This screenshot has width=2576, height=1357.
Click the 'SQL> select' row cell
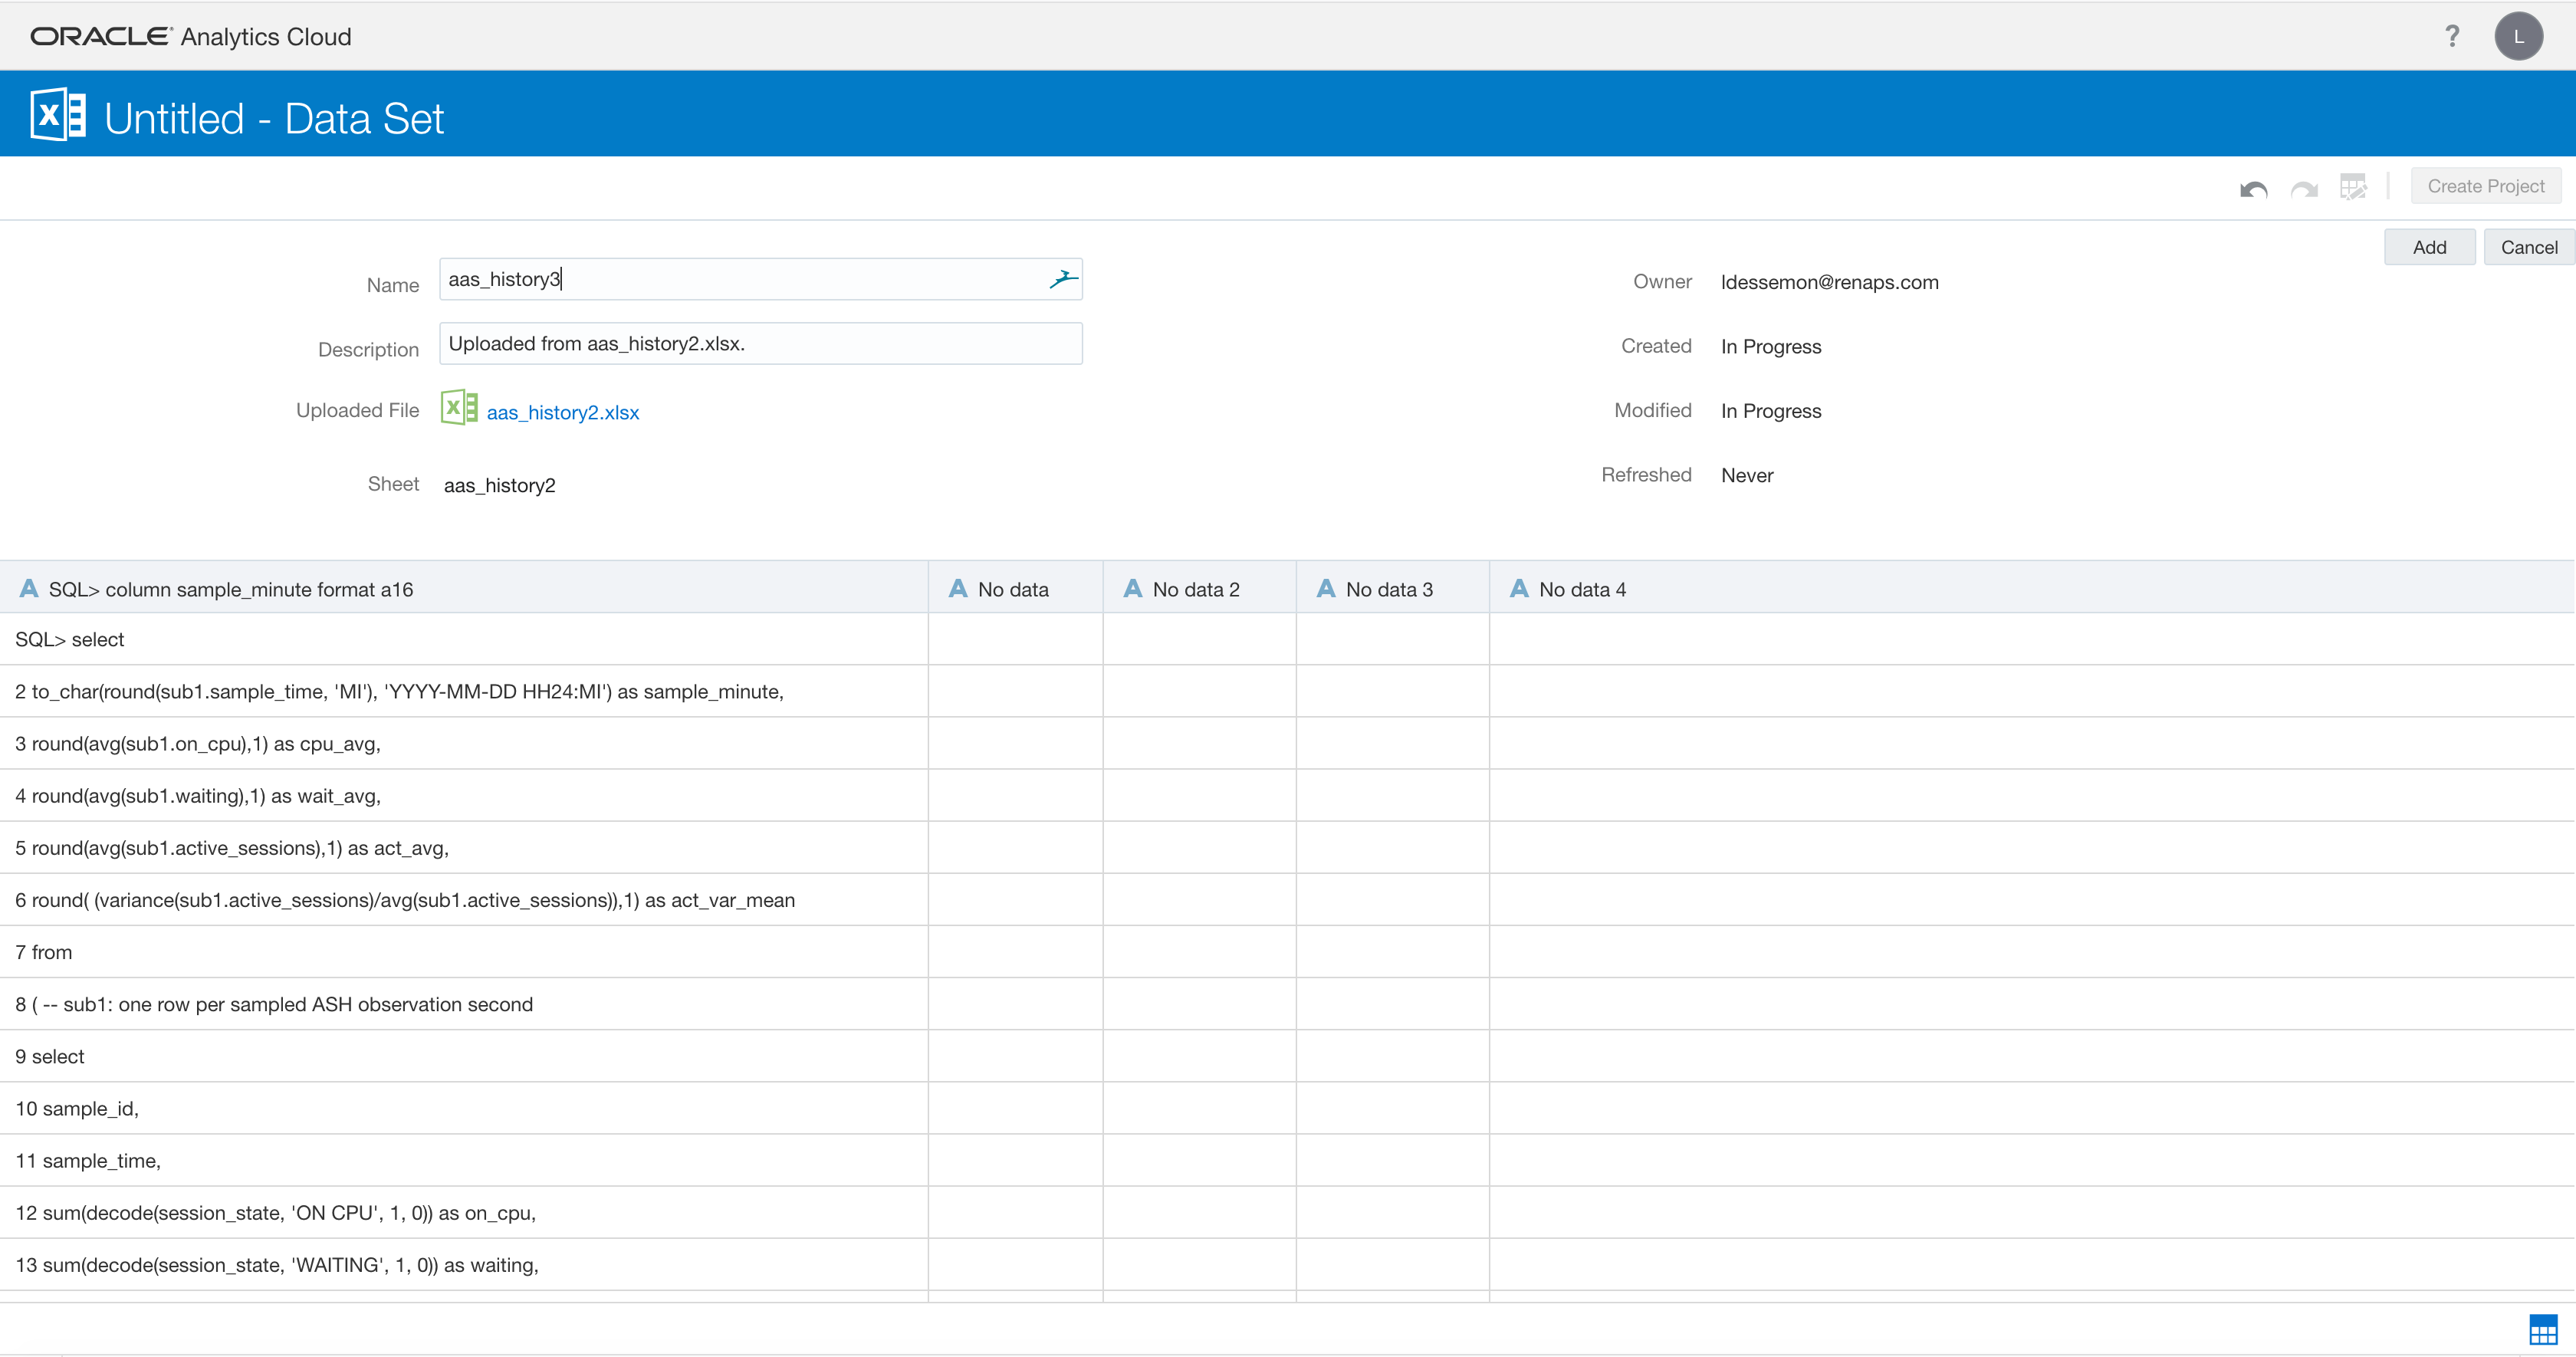(x=464, y=639)
